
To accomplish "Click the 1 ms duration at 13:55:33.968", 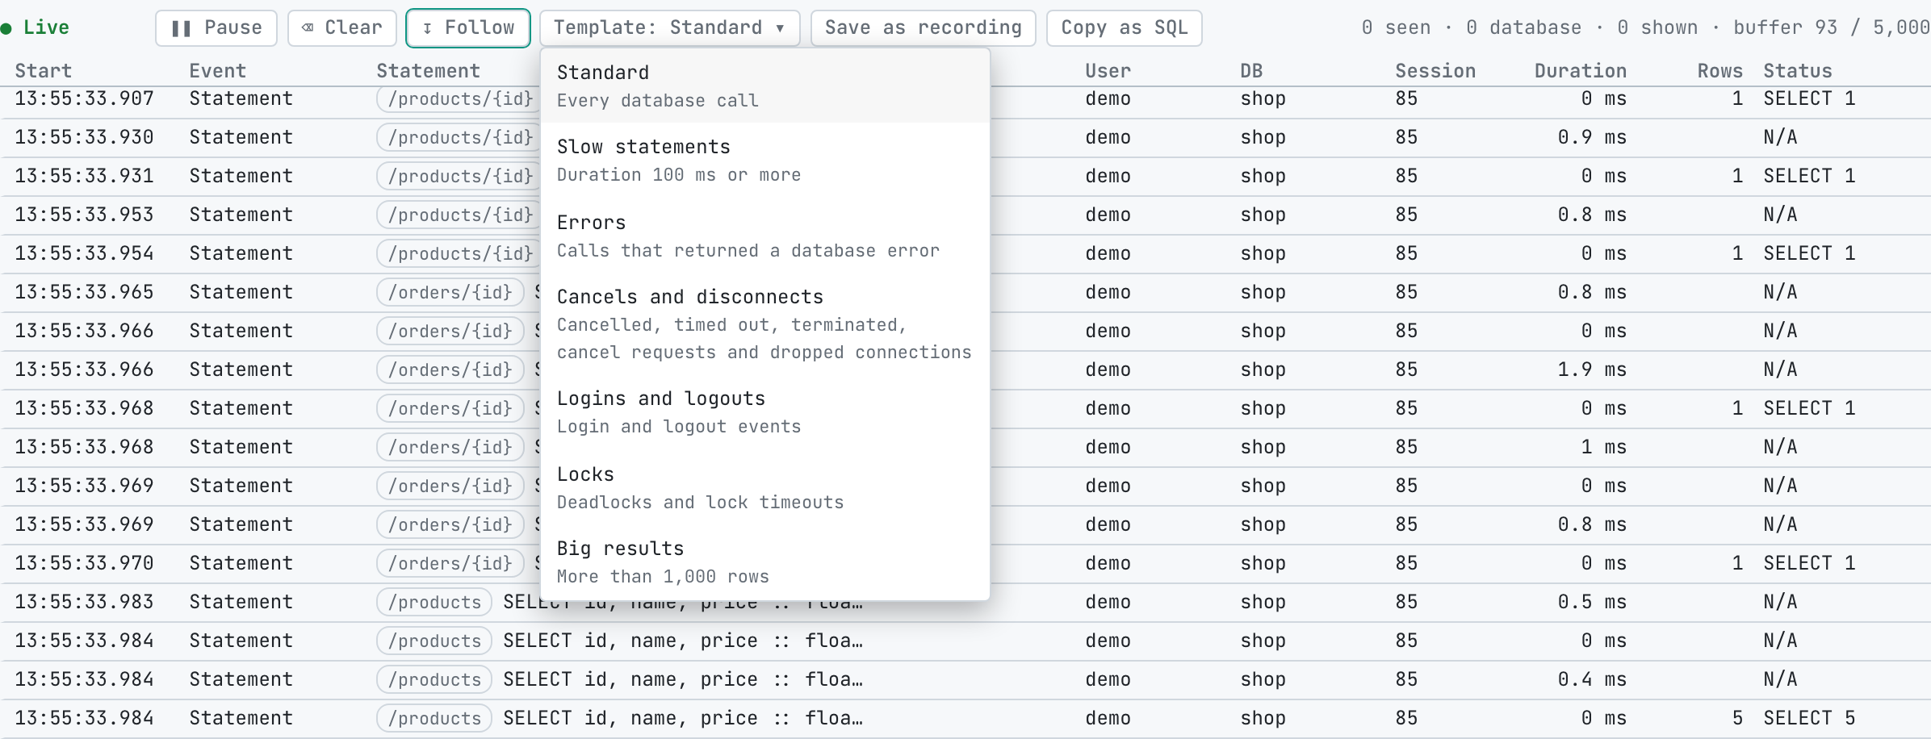I will click(x=1604, y=447).
